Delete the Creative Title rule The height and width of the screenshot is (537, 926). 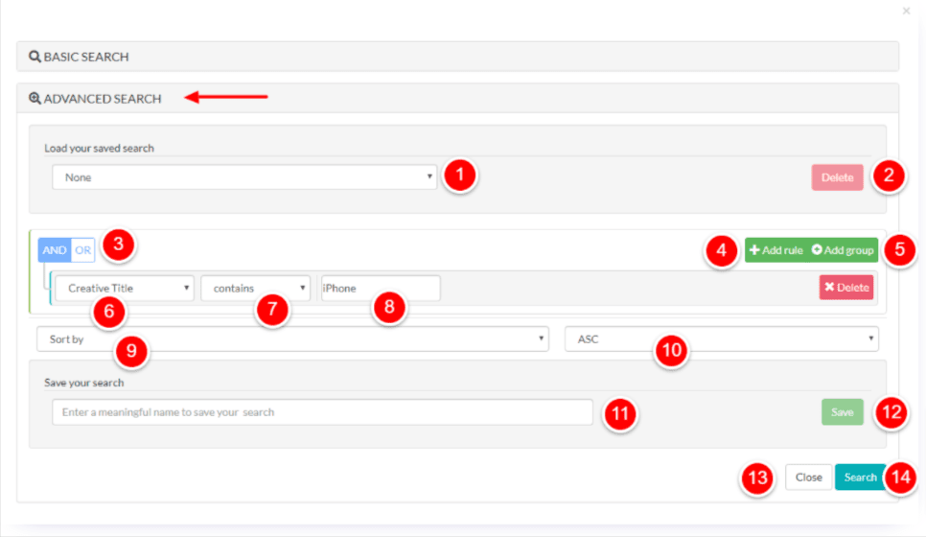coord(846,287)
